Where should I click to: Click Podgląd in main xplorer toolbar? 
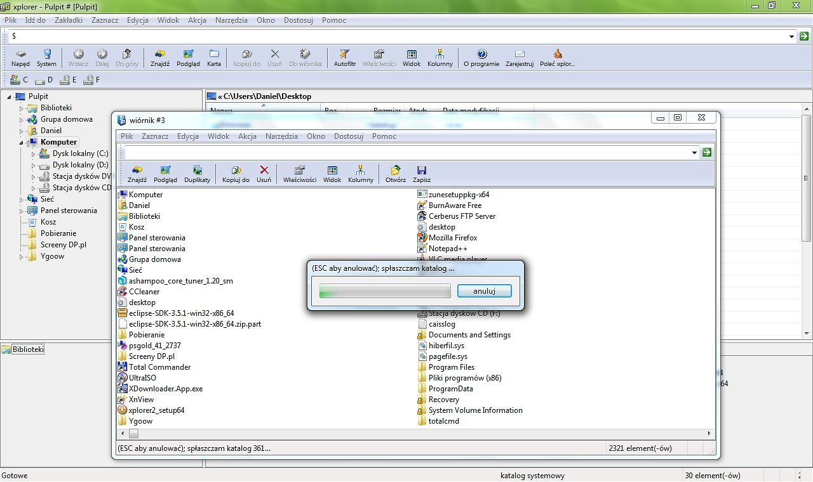[x=188, y=58]
